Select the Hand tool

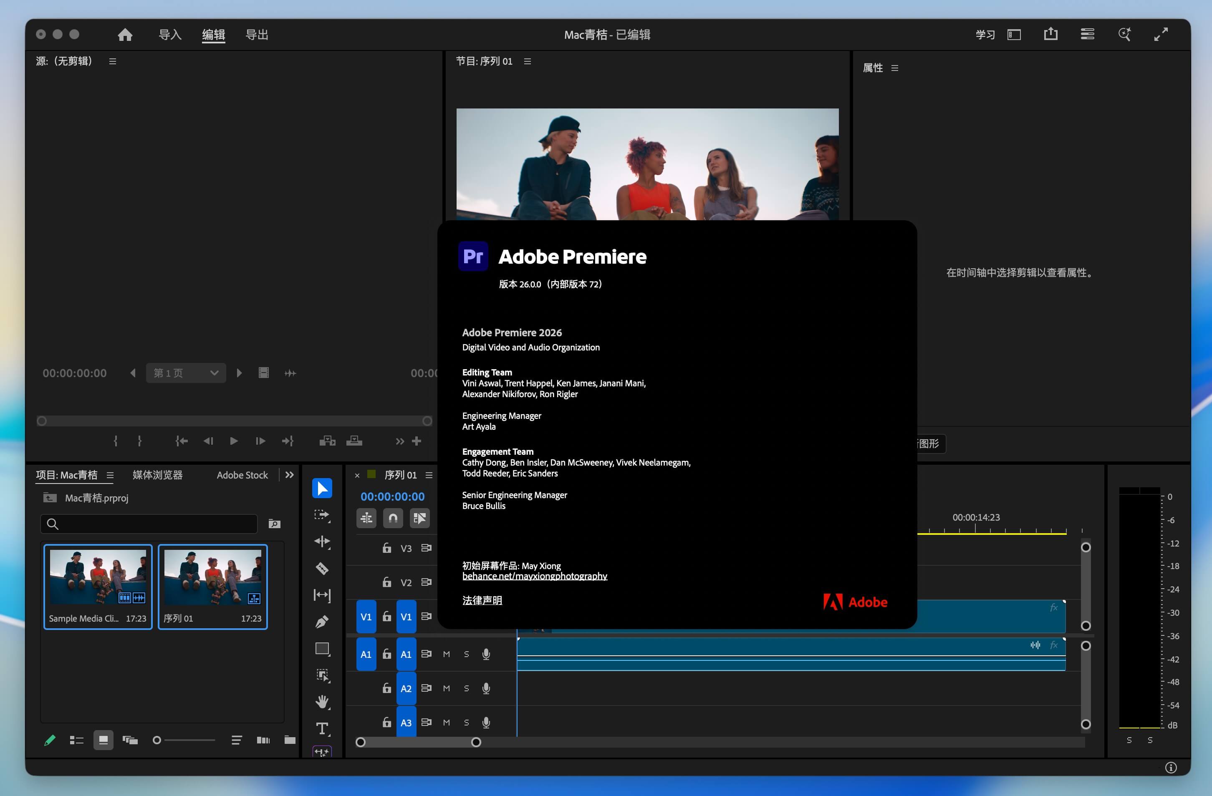[x=322, y=702]
